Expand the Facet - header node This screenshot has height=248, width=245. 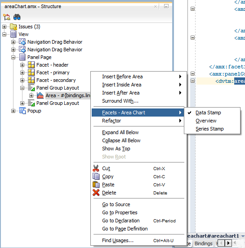click(22, 65)
